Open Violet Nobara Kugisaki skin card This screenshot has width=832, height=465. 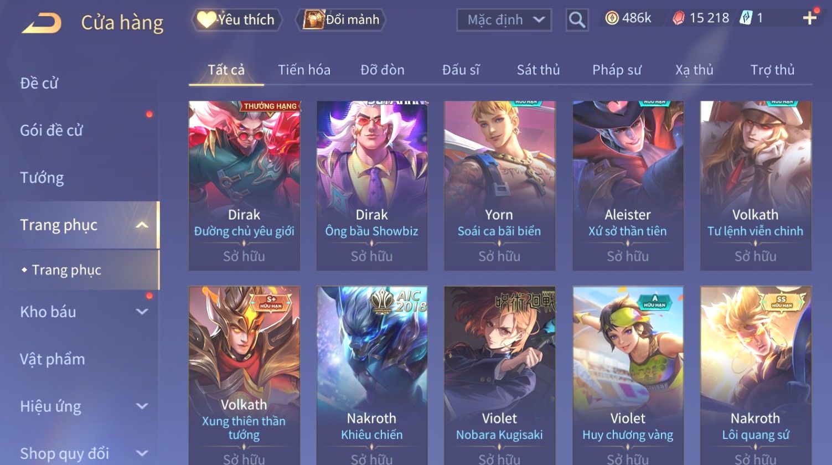pyautogui.click(x=499, y=375)
